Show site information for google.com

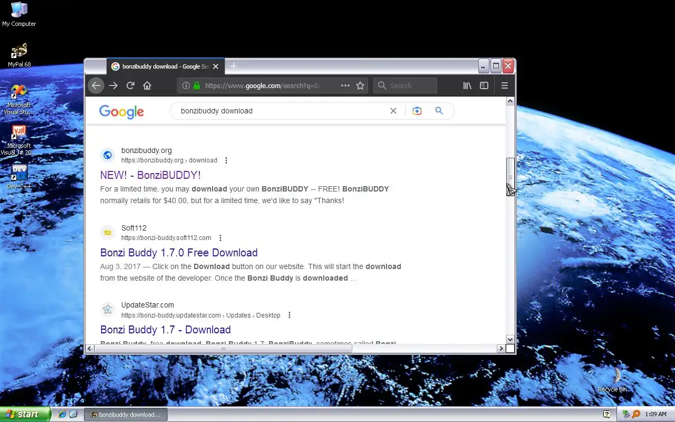pos(186,85)
